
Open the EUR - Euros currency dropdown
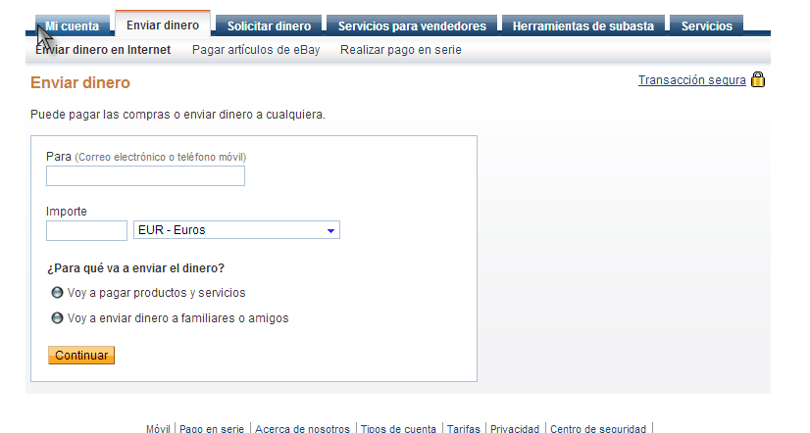[x=236, y=231]
